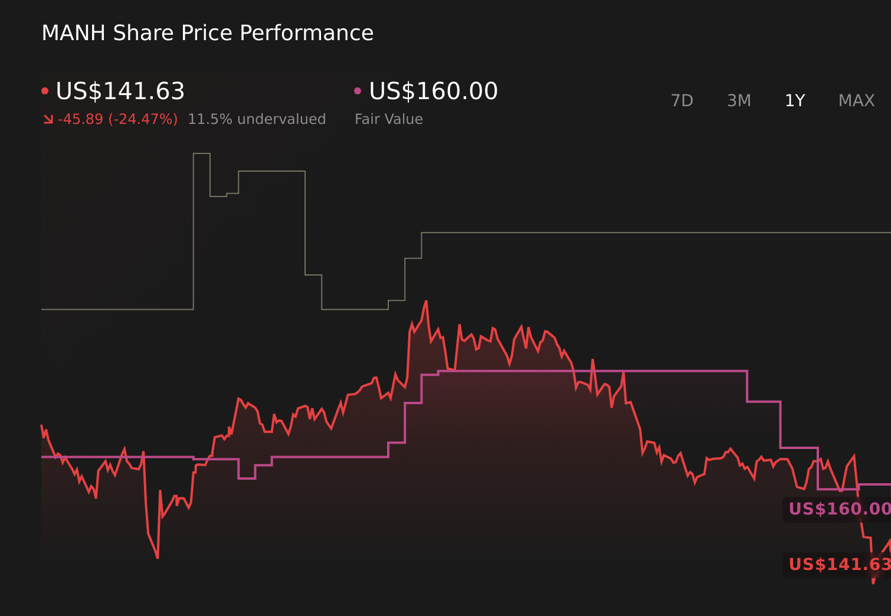This screenshot has width=891, height=616.
Task: Click the red downward trend arrow icon
Action: coord(48,118)
